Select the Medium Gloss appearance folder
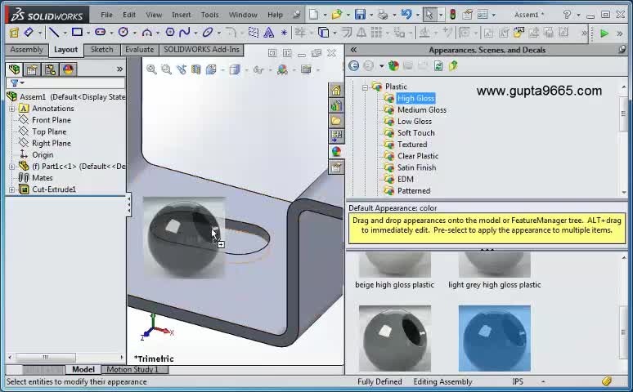 (422, 109)
